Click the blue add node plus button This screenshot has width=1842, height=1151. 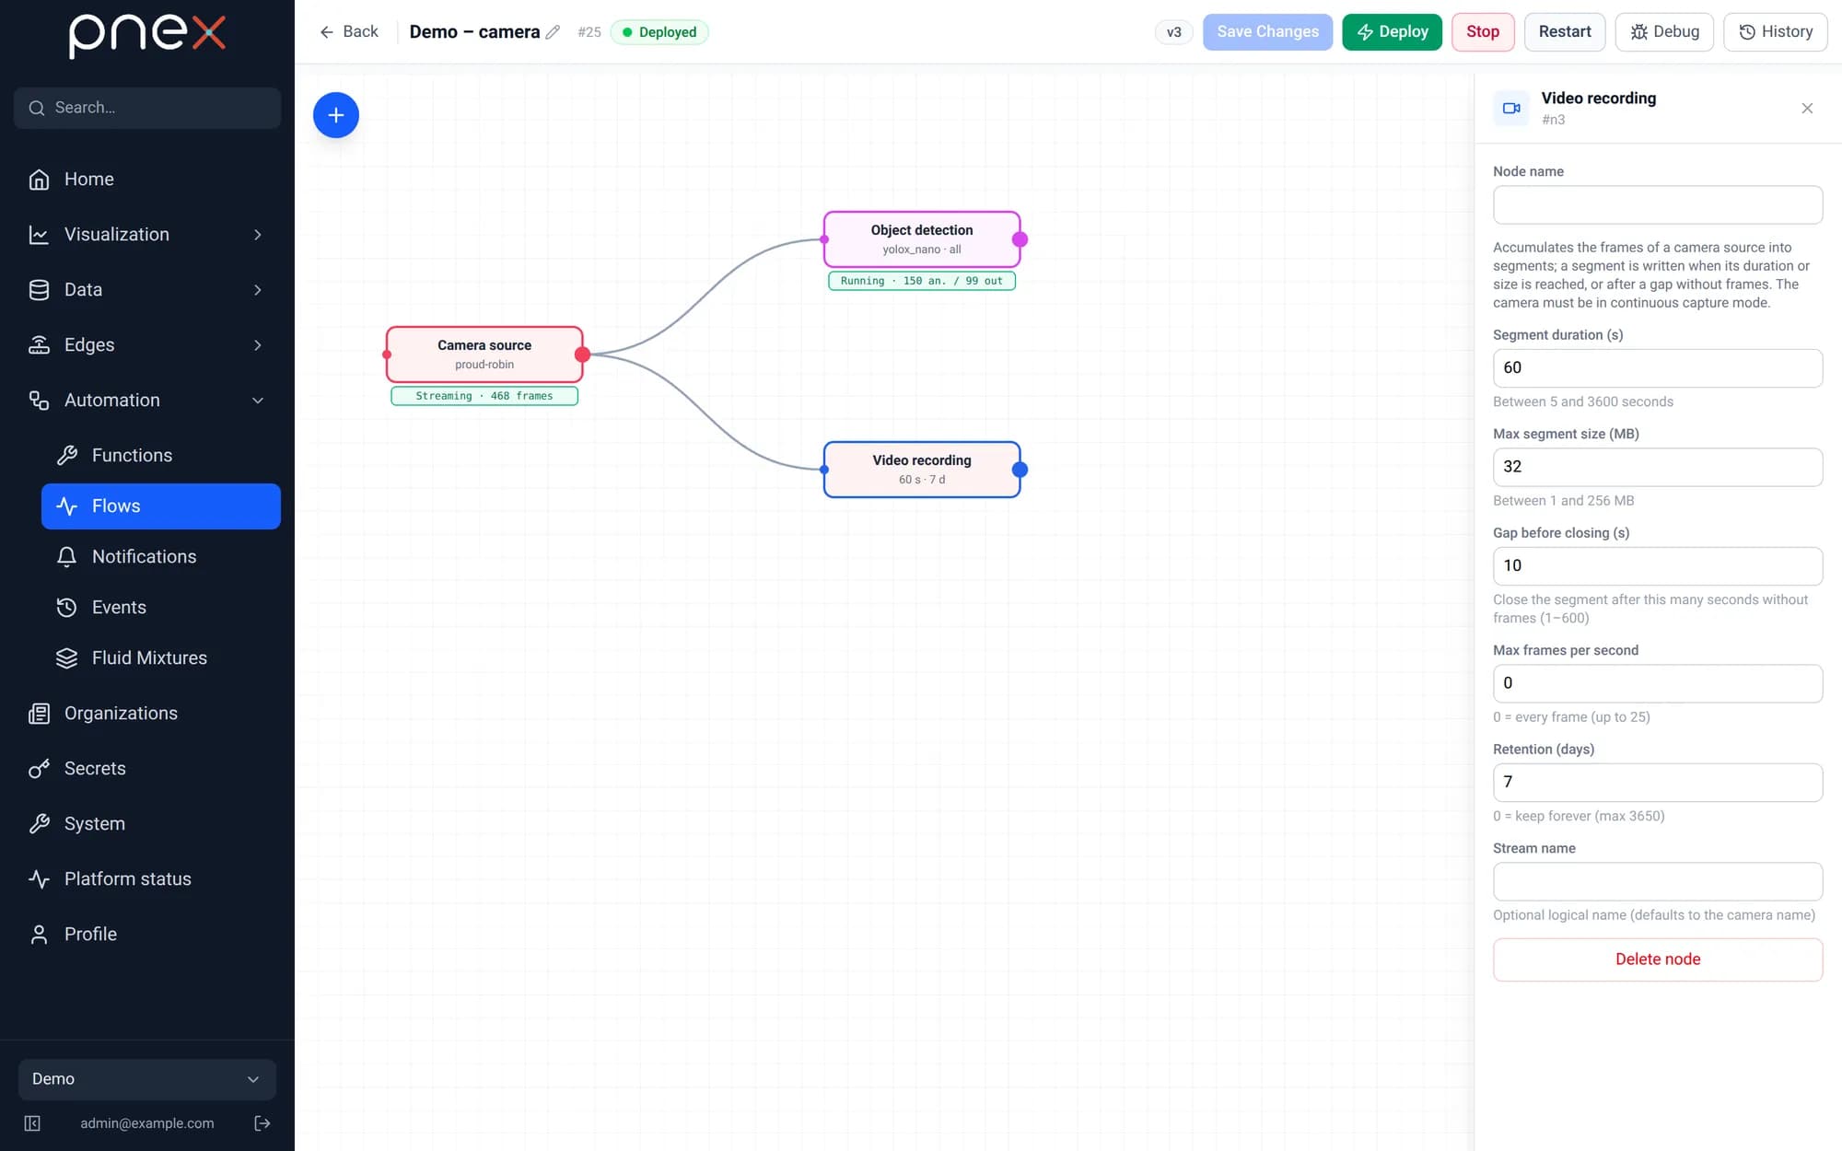point(336,115)
